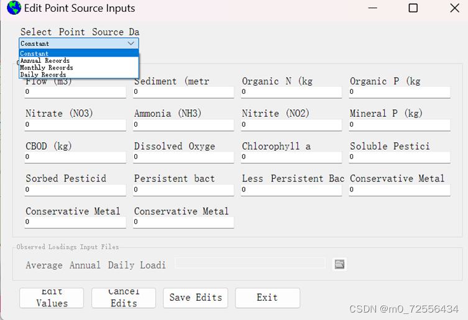Click the Average Annual Daily Loading path field
Screen dimensions: 468x320
tap(250, 263)
